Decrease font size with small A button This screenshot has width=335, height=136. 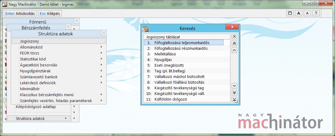tap(307, 13)
